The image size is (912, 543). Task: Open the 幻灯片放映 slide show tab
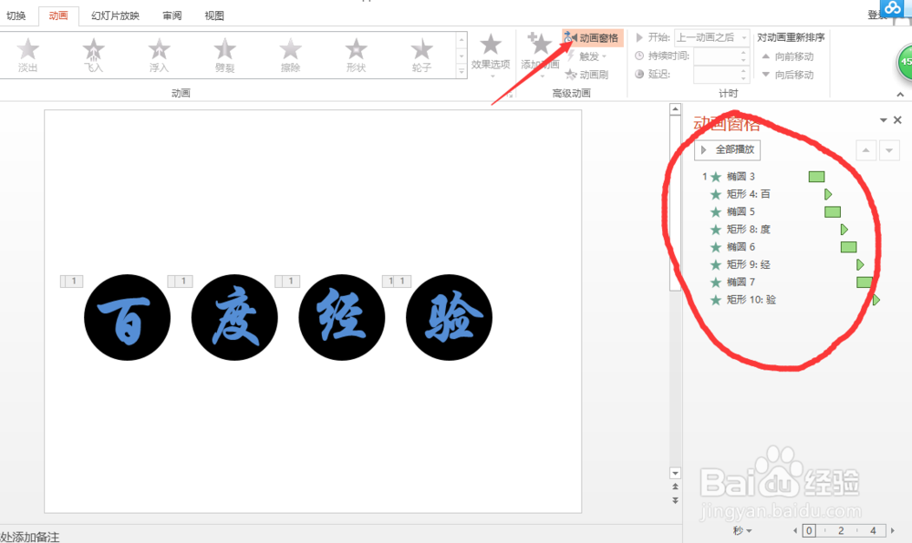pyautogui.click(x=115, y=15)
